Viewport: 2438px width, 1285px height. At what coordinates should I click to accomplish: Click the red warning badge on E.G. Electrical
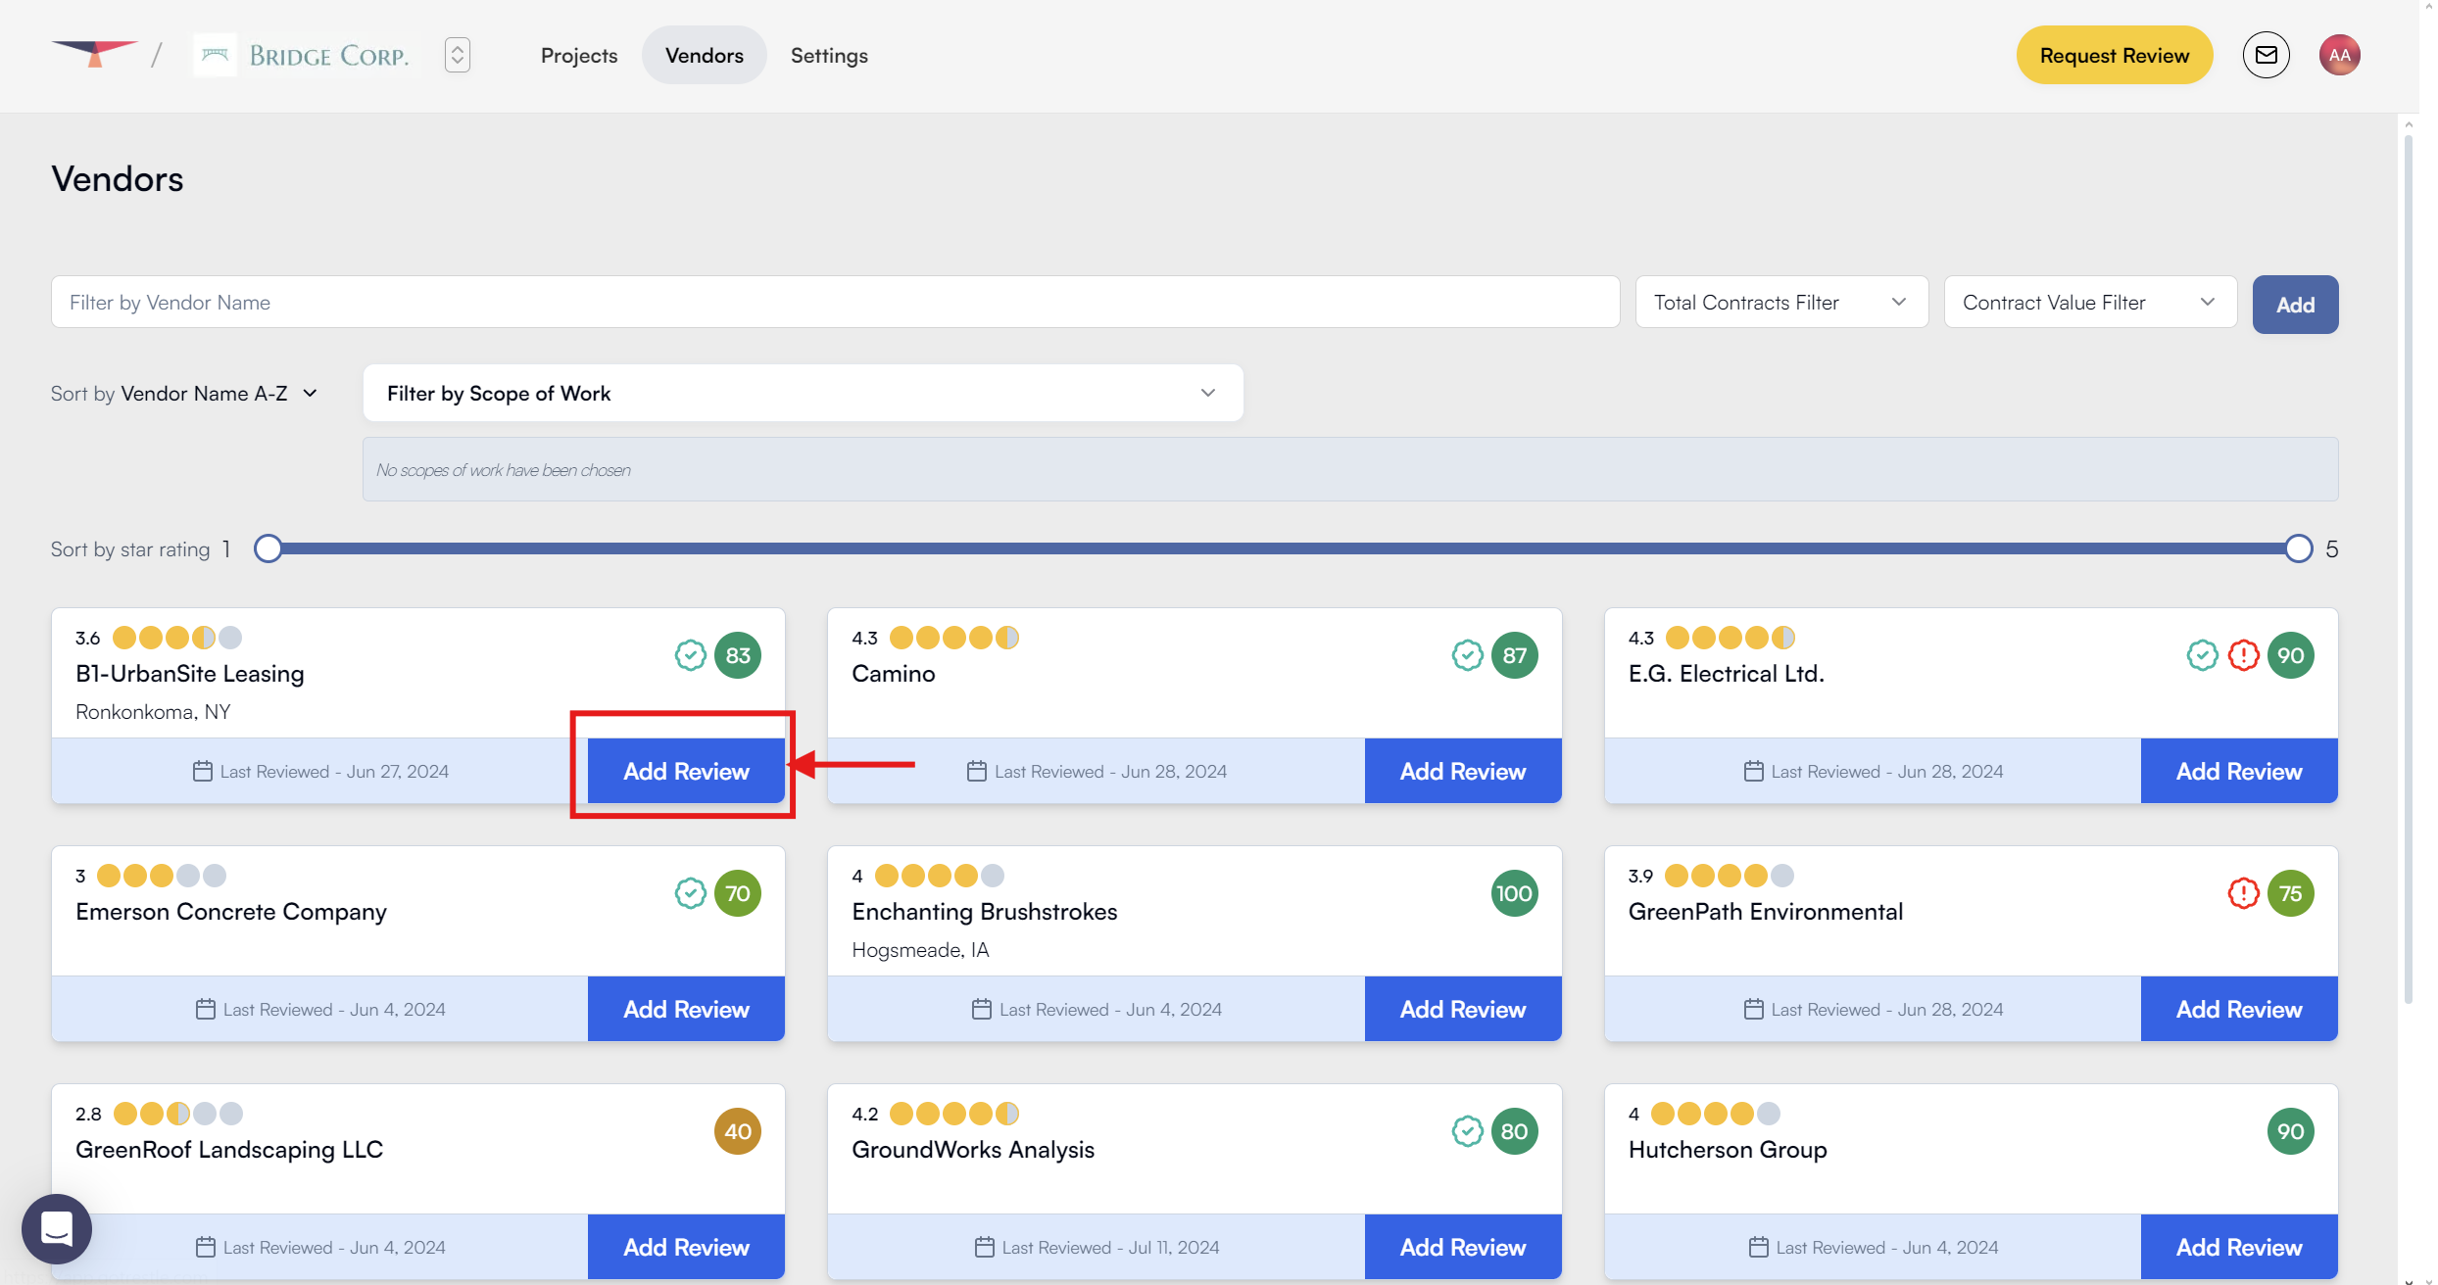(2243, 655)
